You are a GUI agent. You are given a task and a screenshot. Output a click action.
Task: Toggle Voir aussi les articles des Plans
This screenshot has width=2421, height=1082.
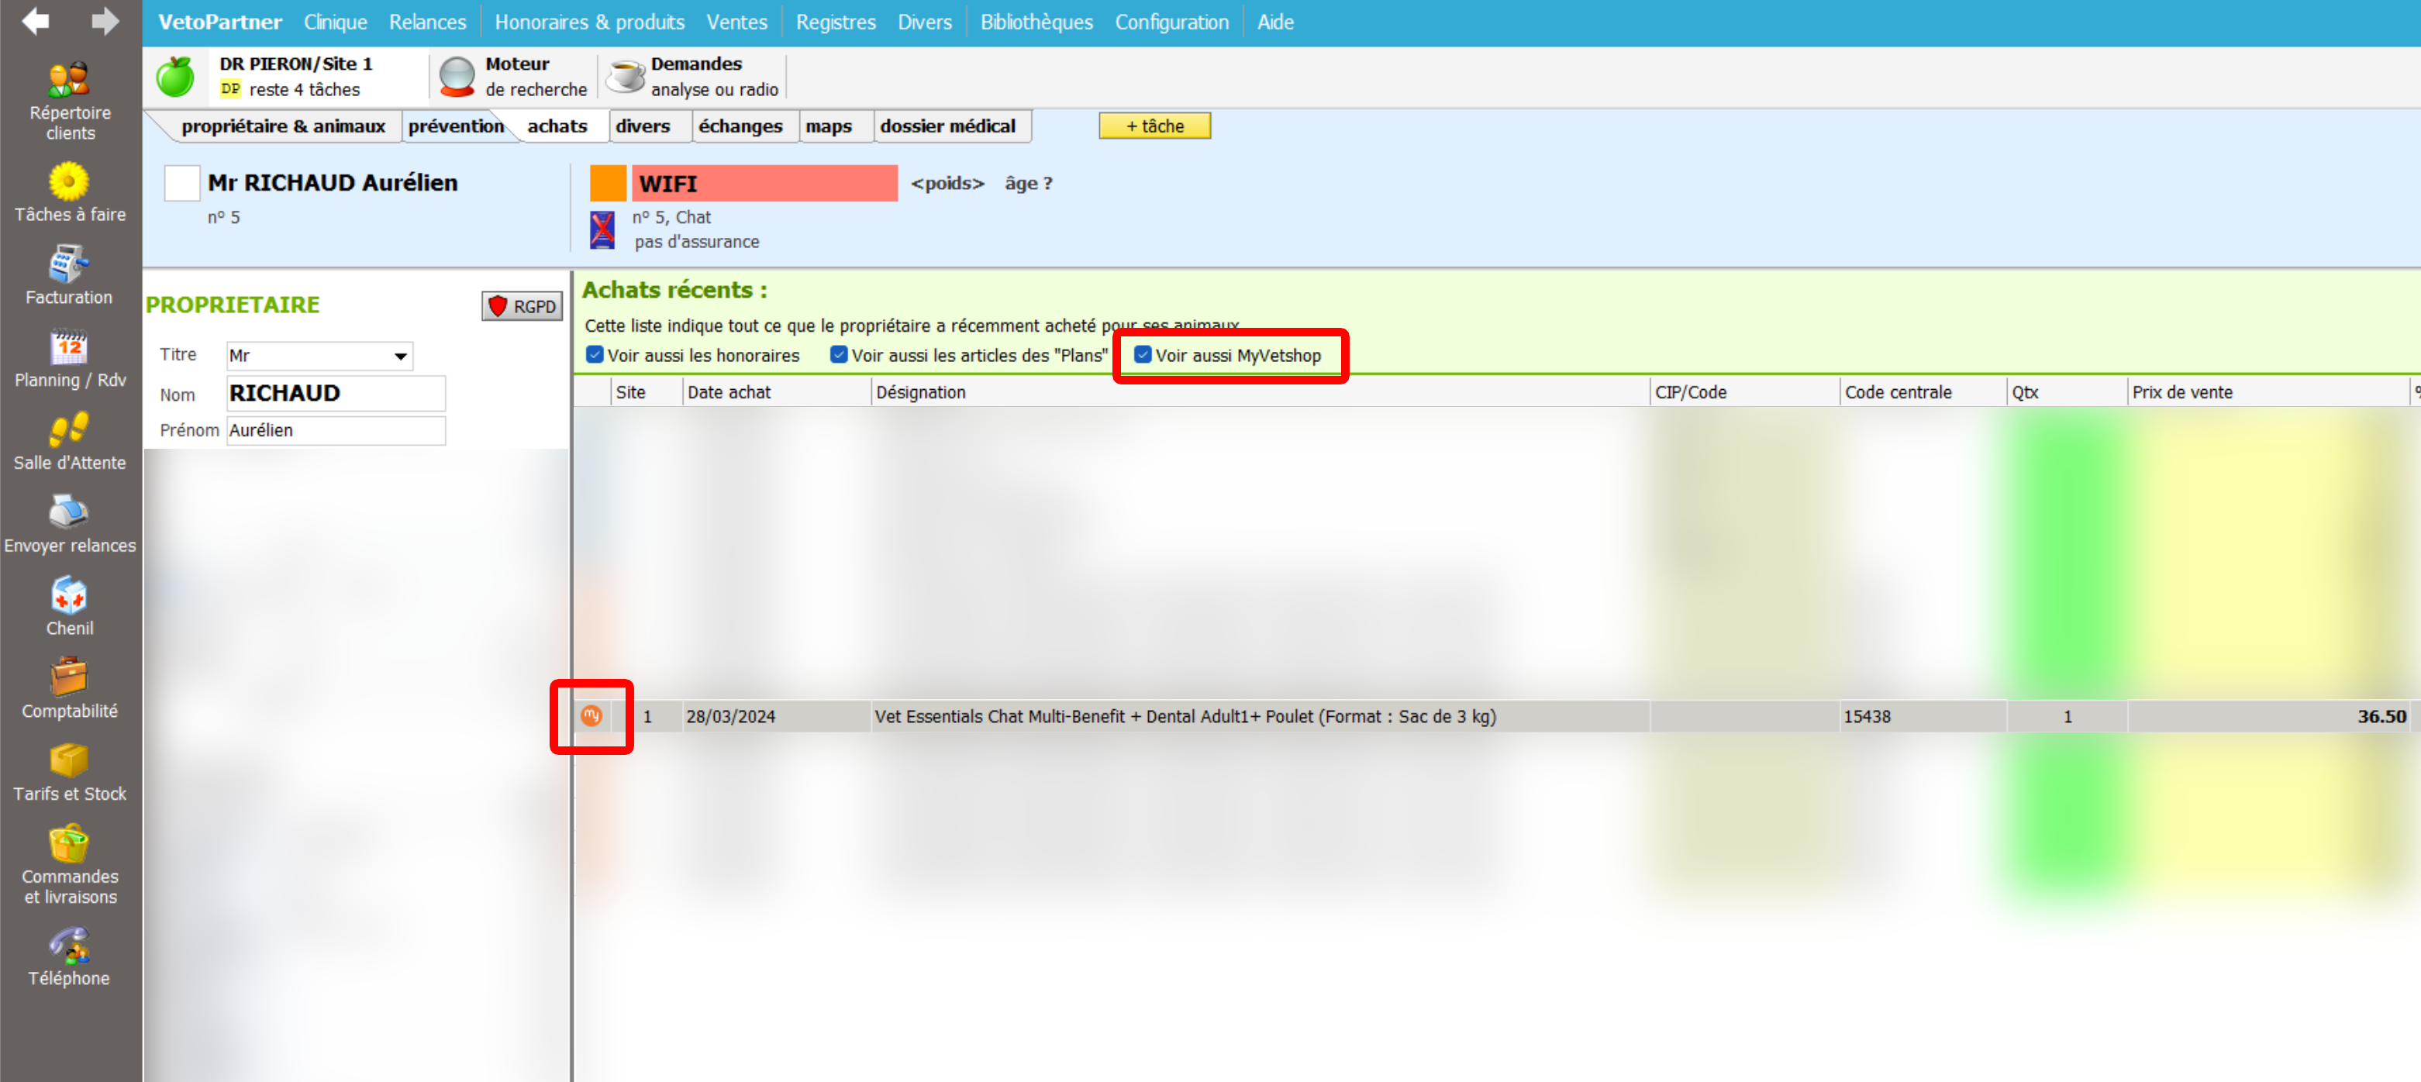pos(838,354)
